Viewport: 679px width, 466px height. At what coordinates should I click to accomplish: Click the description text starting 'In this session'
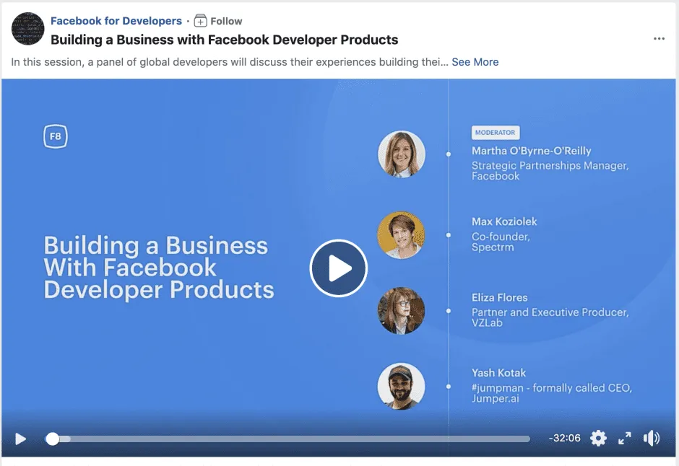click(230, 62)
